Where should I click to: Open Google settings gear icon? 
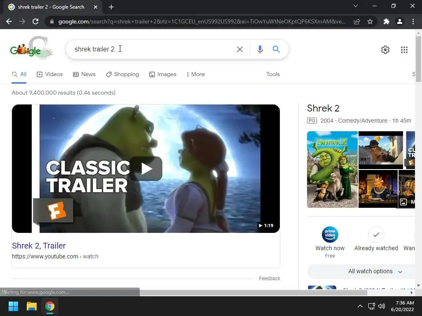(385, 50)
